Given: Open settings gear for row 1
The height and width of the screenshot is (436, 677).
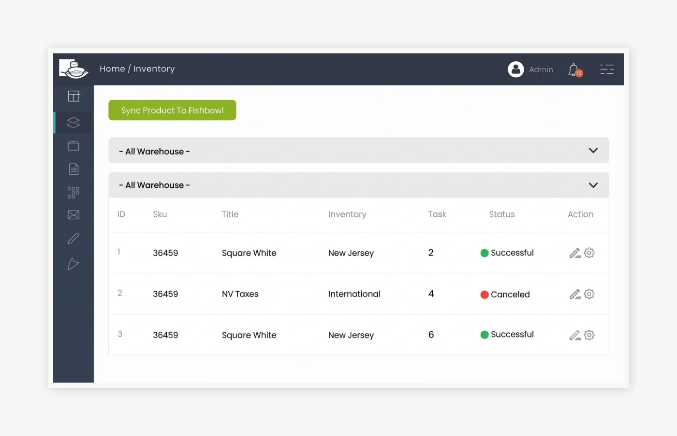Looking at the screenshot, I should (x=589, y=253).
